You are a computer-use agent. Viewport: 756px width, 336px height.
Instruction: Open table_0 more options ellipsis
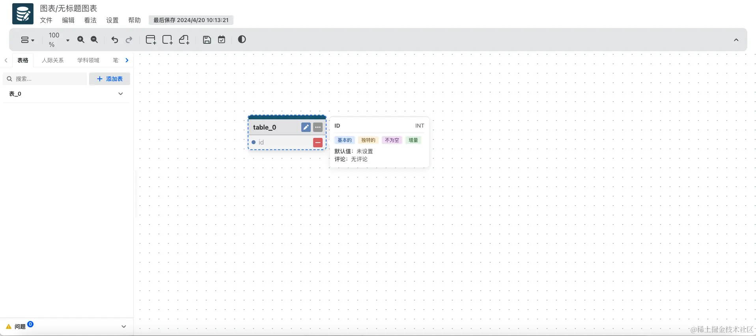tap(318, 127)
